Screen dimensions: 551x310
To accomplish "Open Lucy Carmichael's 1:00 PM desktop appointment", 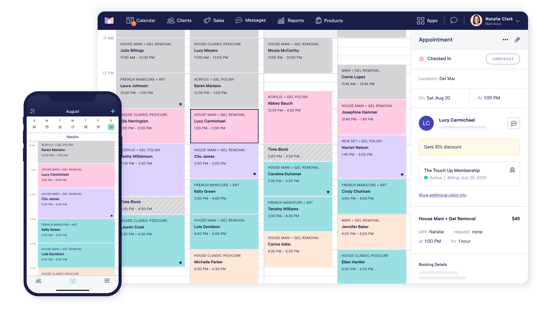I will (x=224, y=126).
